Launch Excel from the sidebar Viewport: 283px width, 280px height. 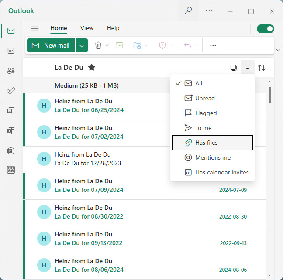[x=11, y=131]
